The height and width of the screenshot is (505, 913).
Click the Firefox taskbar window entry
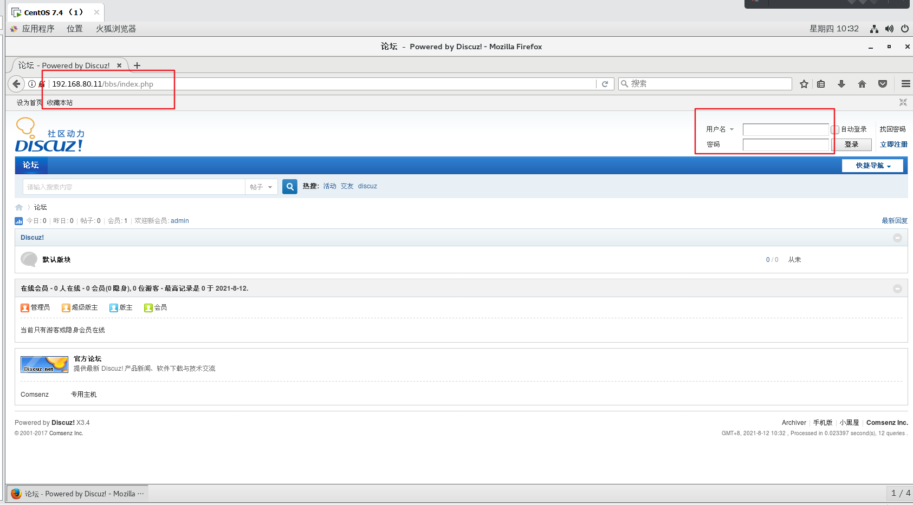coord(77,494)
